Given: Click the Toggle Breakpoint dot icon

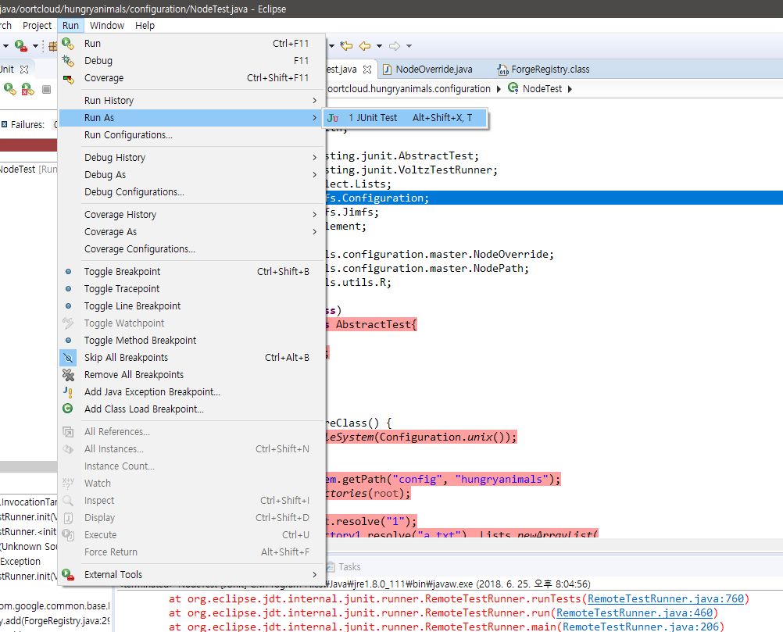Looking at the screenshot, I should 69,272.
